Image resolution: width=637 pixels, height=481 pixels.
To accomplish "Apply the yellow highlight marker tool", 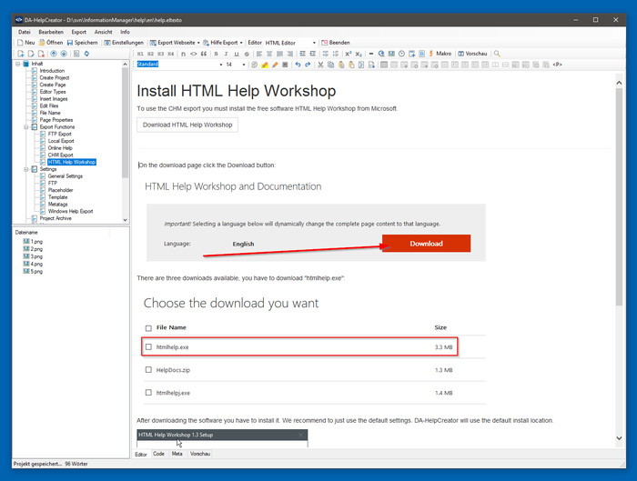I will 265,65.
